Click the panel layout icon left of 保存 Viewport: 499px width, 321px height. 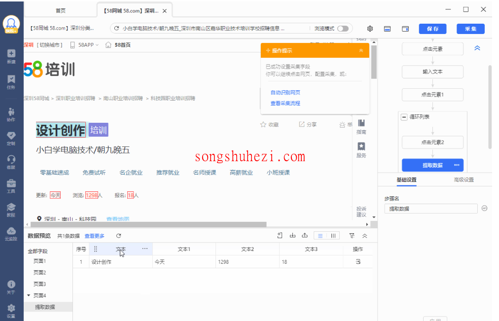405,29
